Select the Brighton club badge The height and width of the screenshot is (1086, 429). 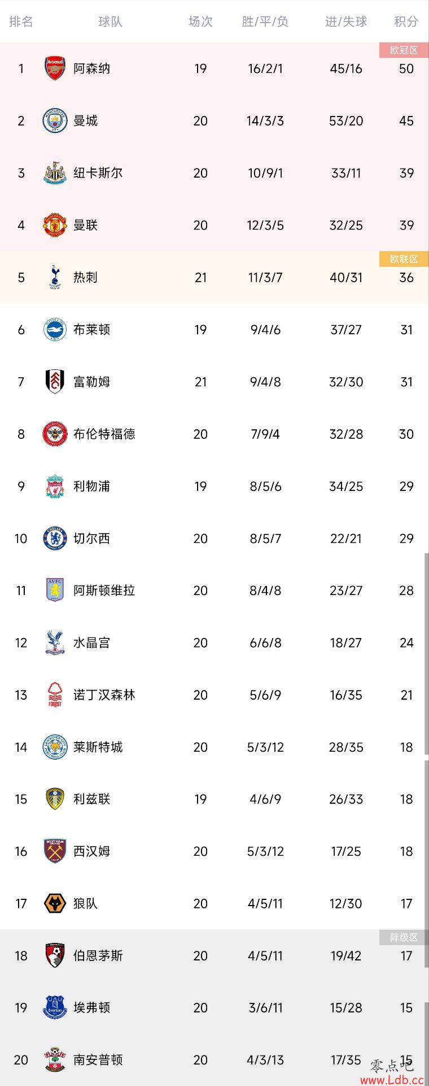pyautogui.click(x=55, y=329)
